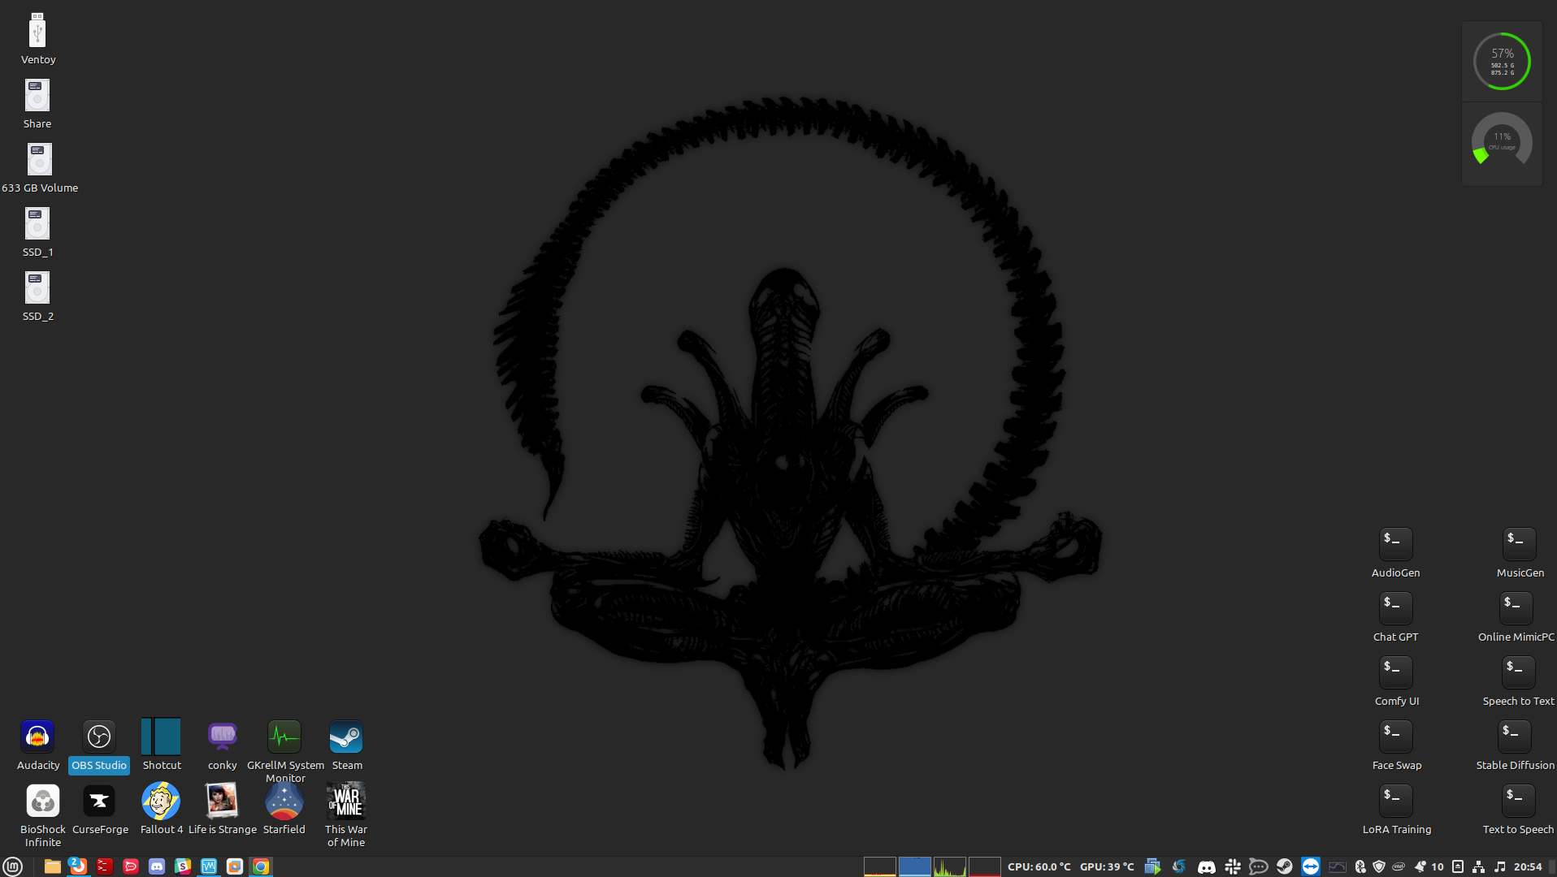Open the Ventoy desktop icon

coord(37,38)
